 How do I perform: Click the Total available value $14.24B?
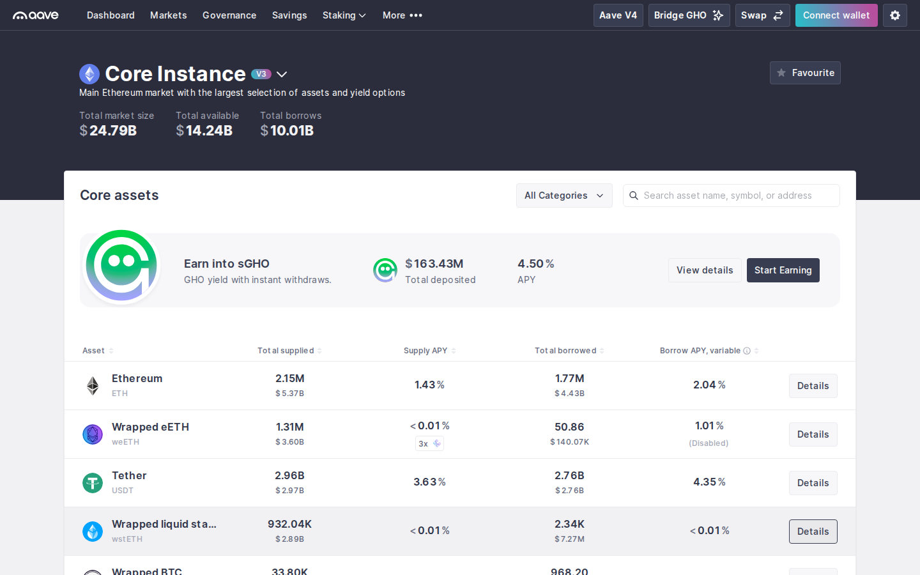coord(204,131)
